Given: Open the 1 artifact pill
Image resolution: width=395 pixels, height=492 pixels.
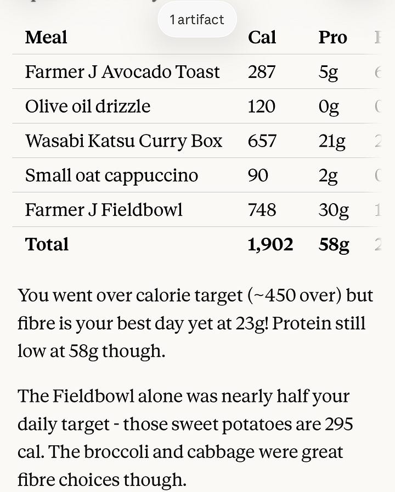Looking at the screenshot, I should [197, 19].
